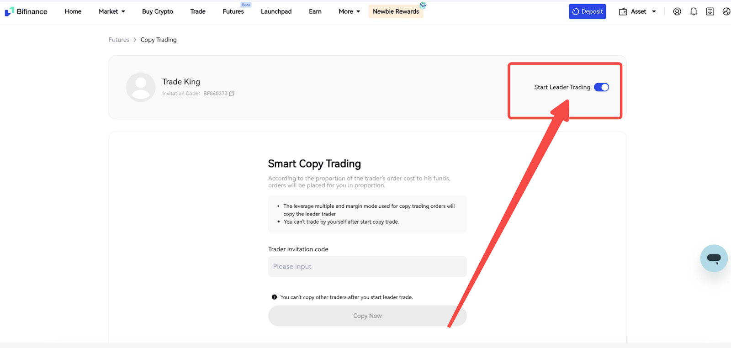Open the Asset dropdown
Screen dimensions: 731x348
click(638, 11)
